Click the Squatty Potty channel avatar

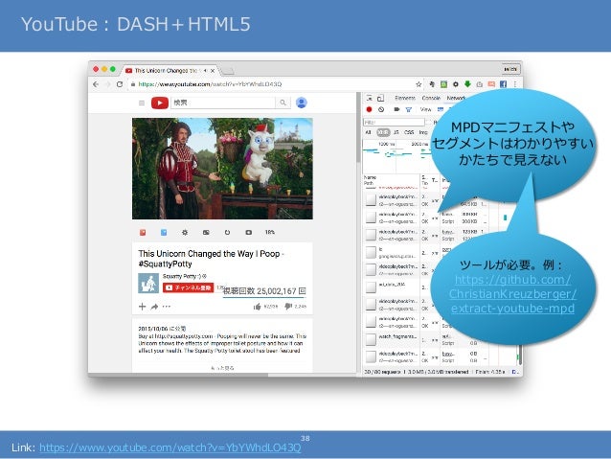[148, 283]
